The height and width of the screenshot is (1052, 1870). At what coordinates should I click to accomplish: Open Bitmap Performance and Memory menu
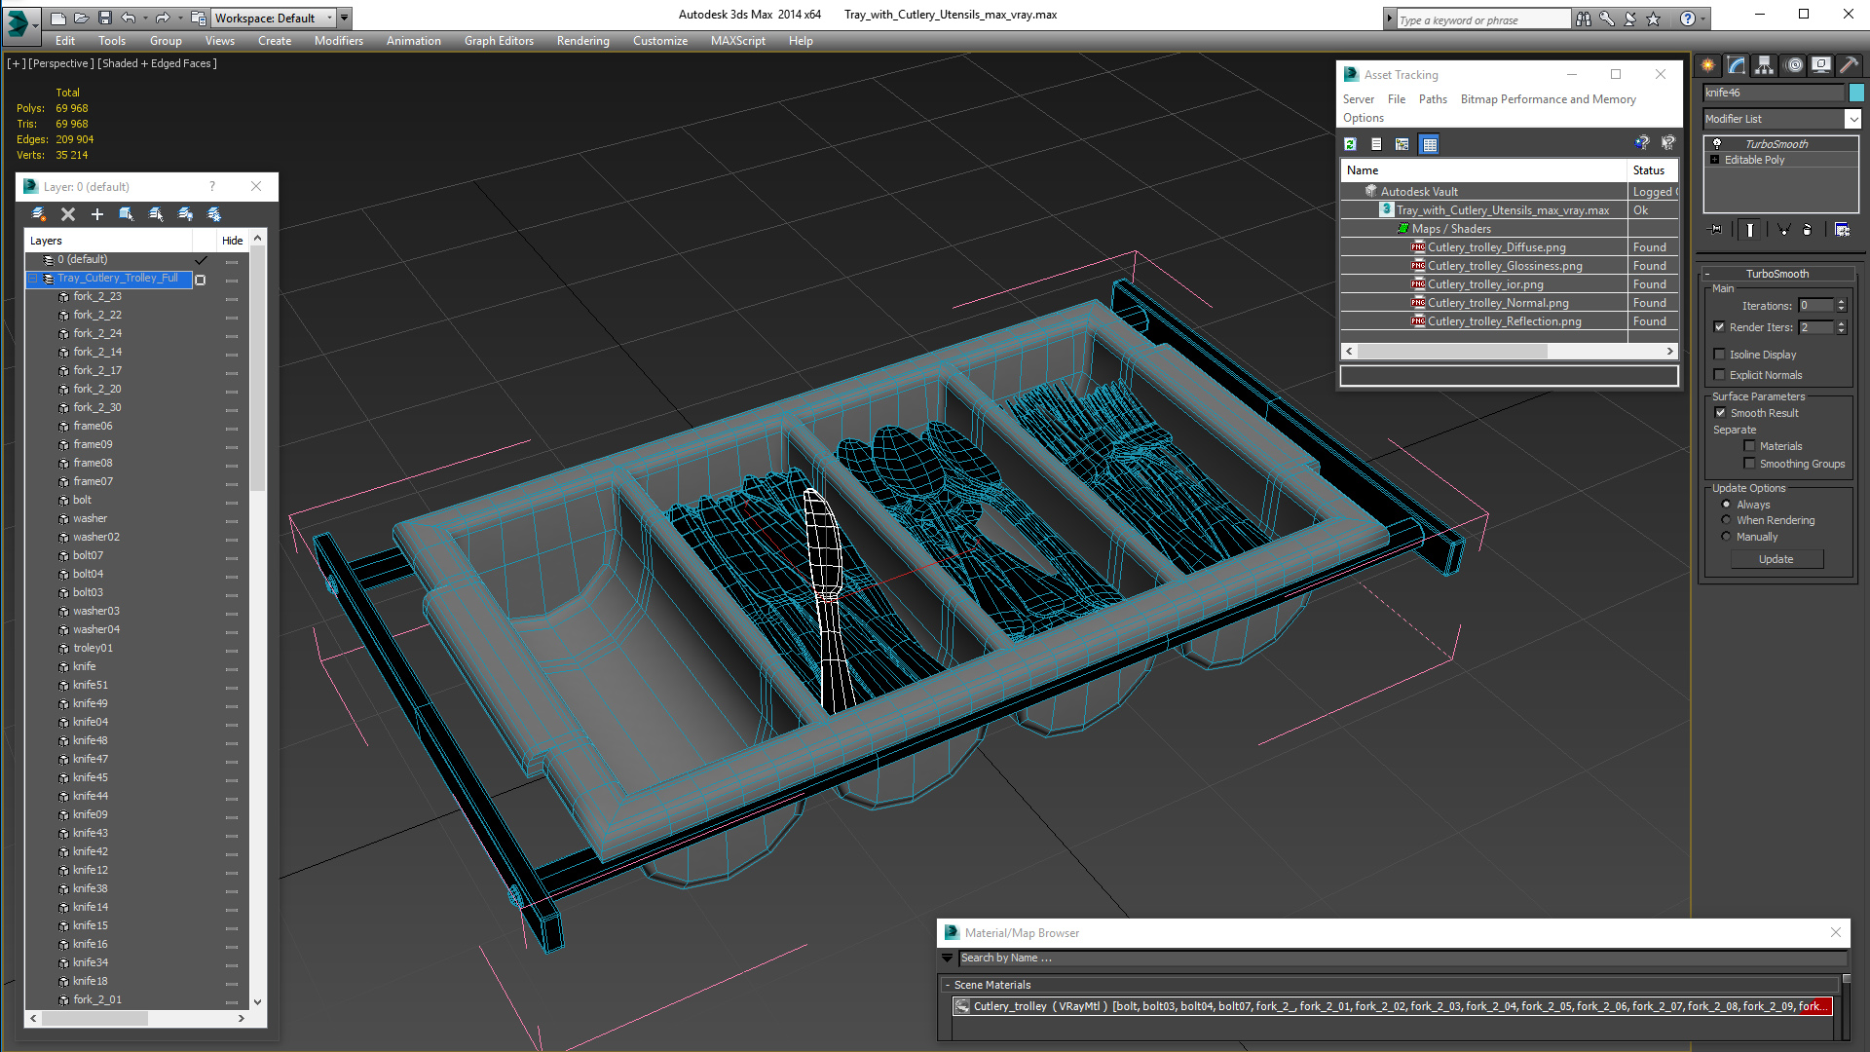click(x=1548, y=99)
